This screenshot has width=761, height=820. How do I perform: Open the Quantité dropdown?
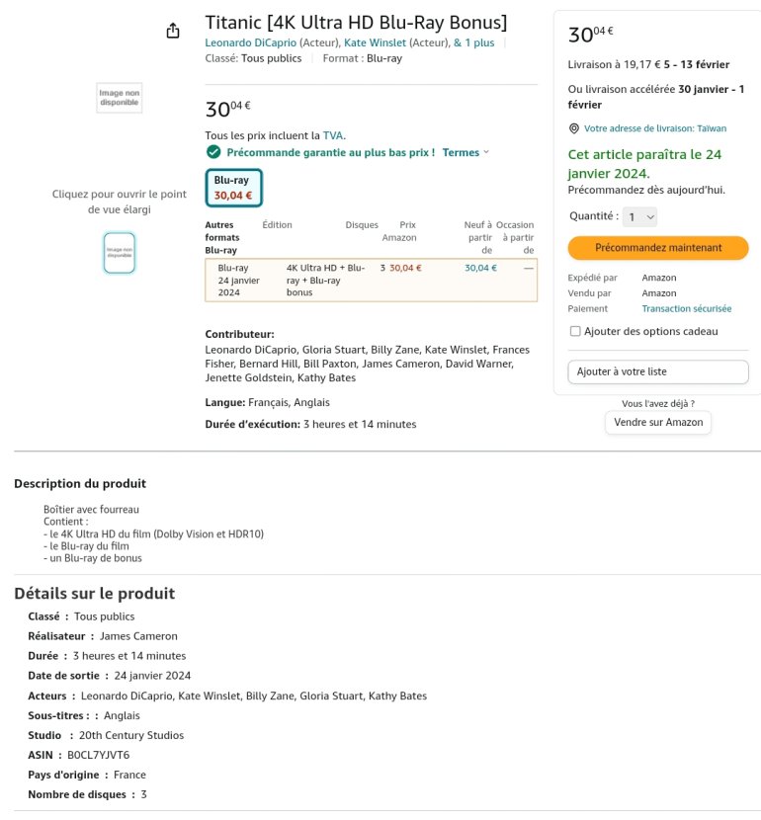[640, 216]
